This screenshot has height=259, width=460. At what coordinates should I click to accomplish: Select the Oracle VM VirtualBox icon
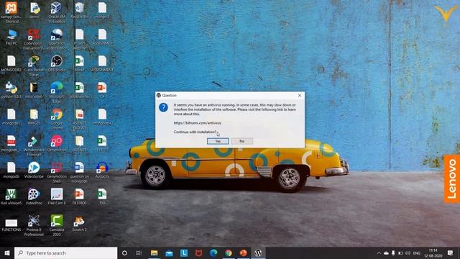[x=56, y=12]
